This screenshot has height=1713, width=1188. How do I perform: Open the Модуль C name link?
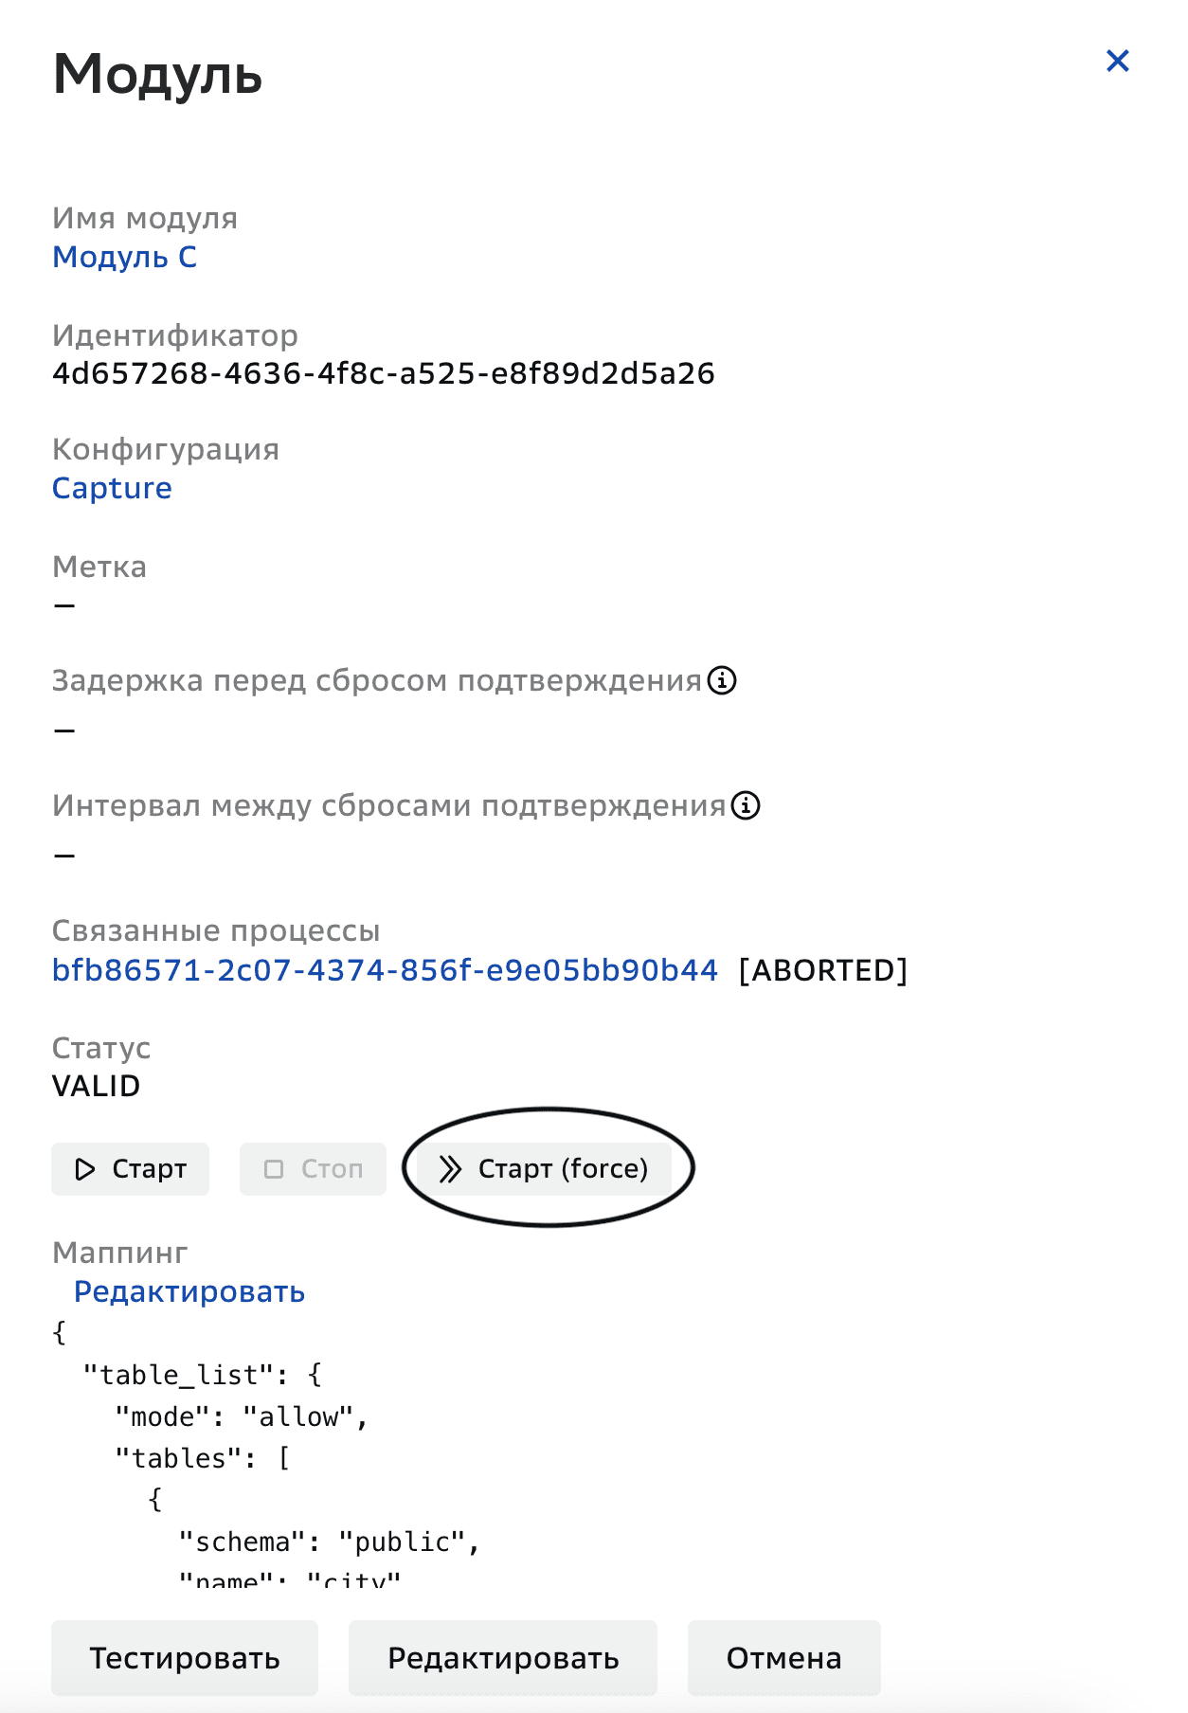pos(124,257)
